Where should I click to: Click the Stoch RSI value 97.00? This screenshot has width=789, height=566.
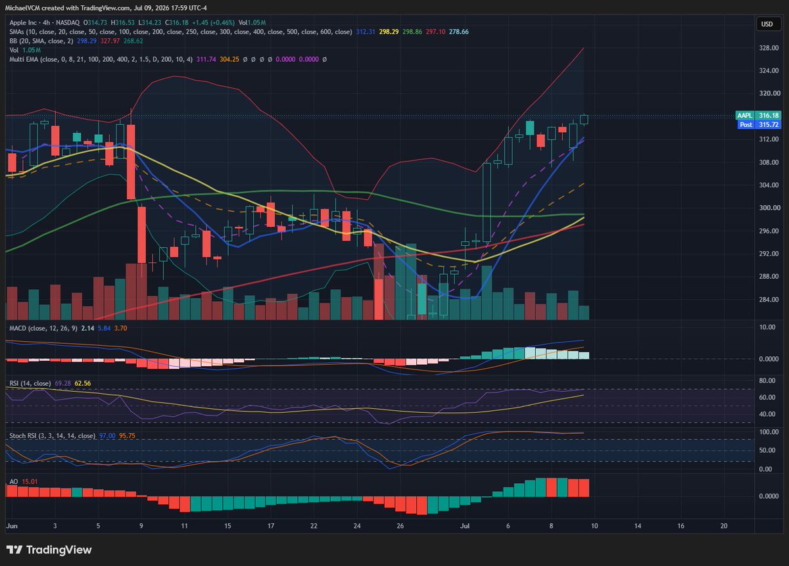[108, 436]
